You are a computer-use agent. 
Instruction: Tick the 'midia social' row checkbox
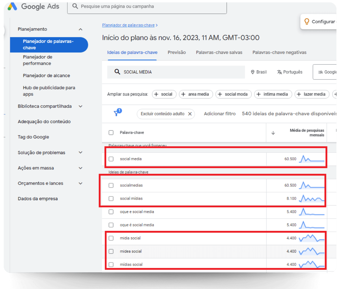[x=111, y=238]
